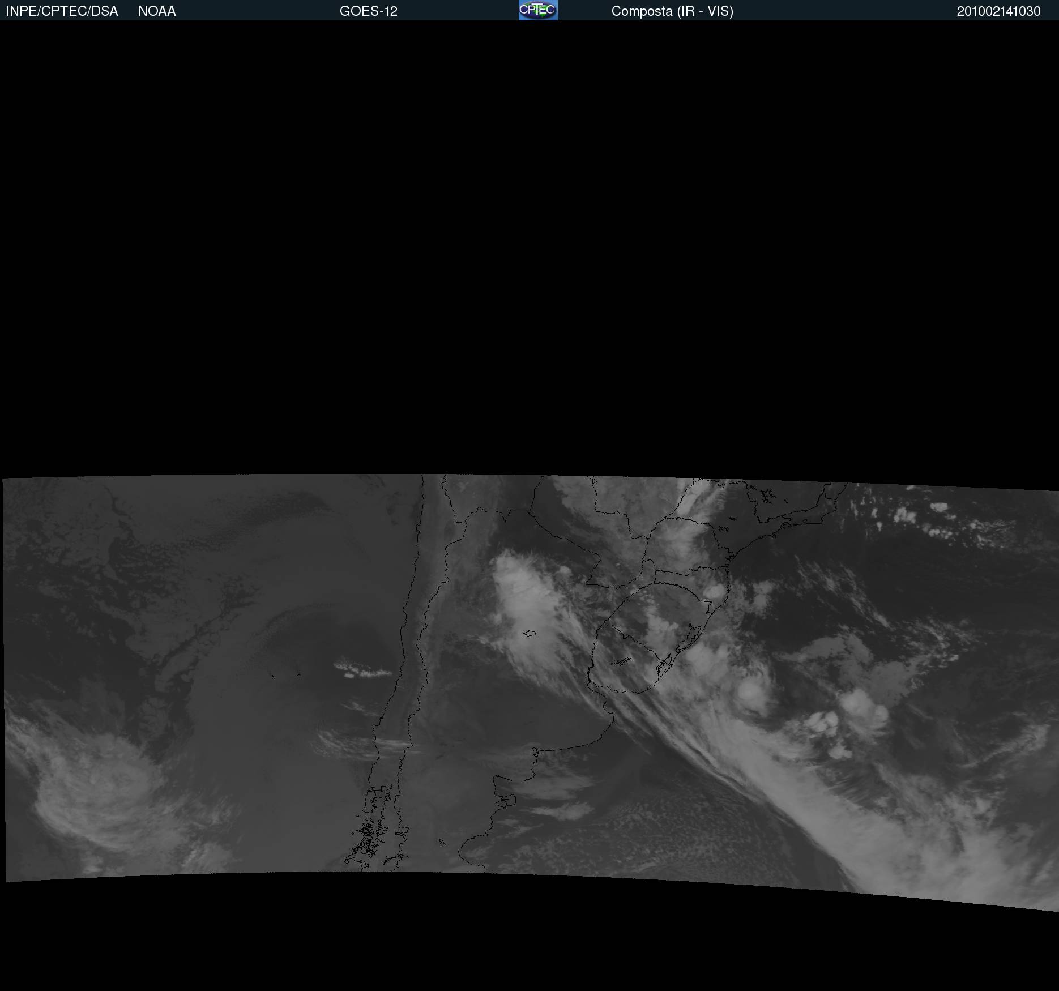Image resolution: width=1059 pixels, height=991 pixels.
Task: Select the INPE/CPTEC/DSA header text
Action: tap(62, 11)
